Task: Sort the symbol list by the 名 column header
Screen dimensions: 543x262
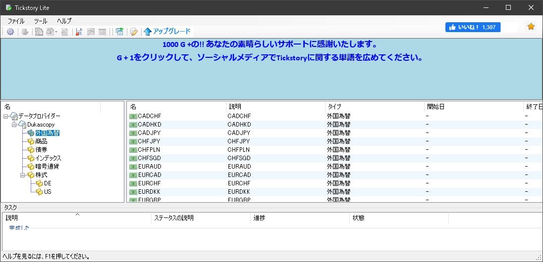Action: 176,107
